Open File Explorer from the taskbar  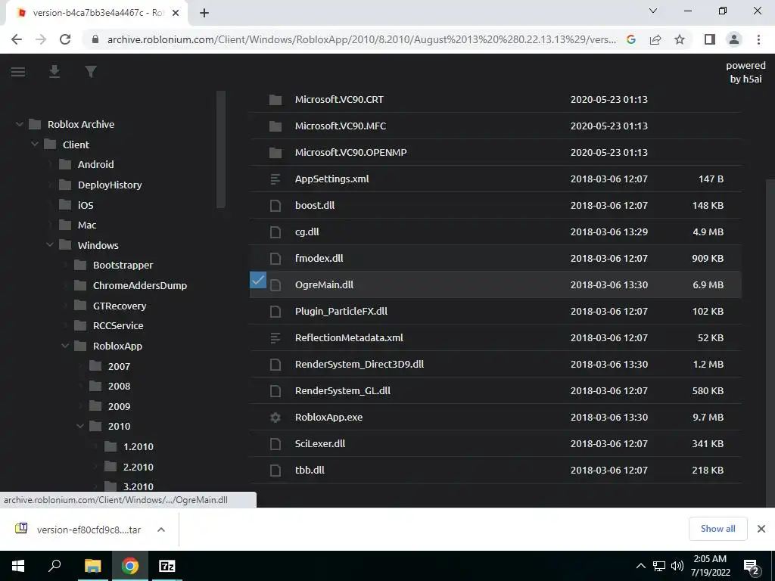point(92,566)
